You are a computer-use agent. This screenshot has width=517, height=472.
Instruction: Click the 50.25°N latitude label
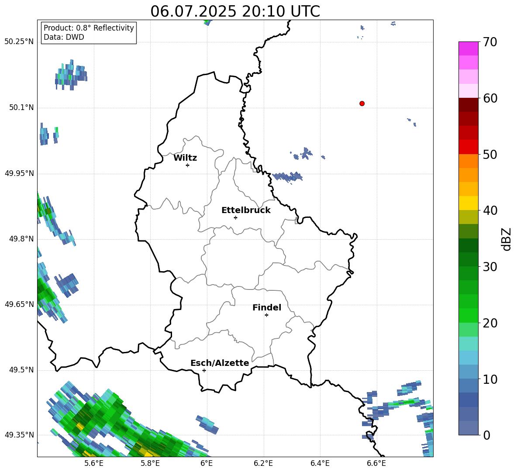(19, 42)
